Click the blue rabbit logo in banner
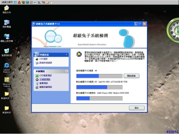 tap(127, 38)
